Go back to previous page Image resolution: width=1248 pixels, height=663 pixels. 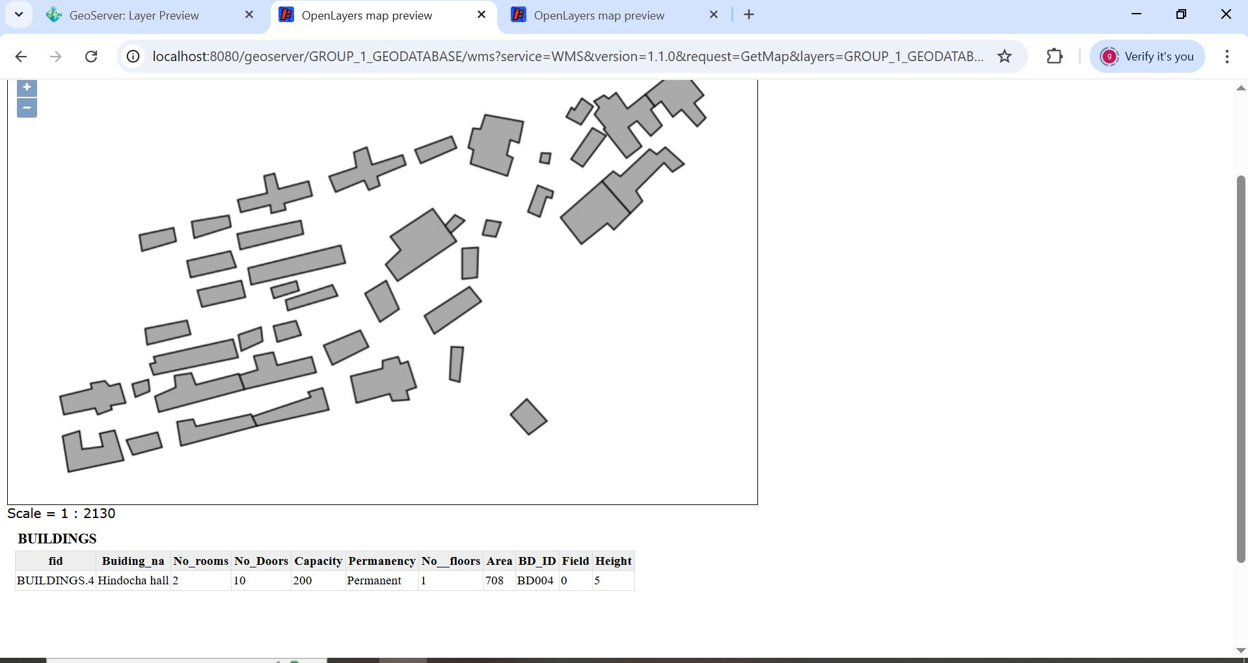click(21, 57)
